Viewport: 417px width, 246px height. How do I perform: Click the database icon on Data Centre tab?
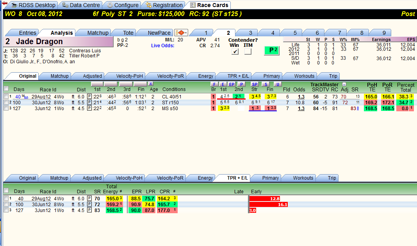[65, 5]
